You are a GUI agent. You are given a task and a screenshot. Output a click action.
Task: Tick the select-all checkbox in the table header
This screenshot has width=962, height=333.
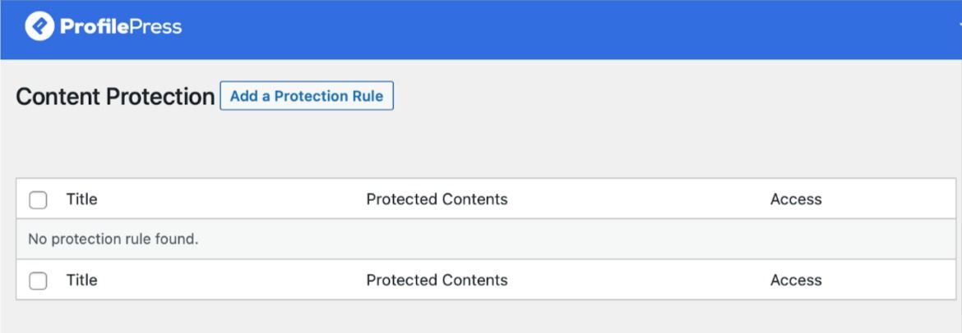[x=38, y=199]
